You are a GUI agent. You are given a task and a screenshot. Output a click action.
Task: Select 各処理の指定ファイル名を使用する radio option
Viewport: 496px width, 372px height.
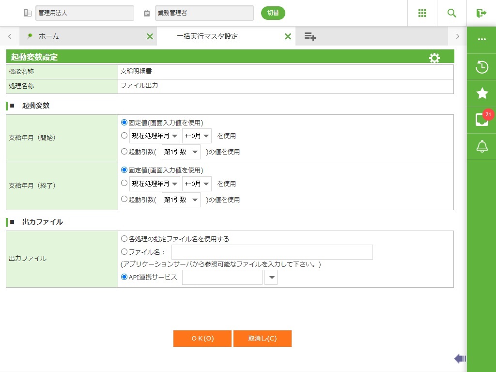(124, 239)
